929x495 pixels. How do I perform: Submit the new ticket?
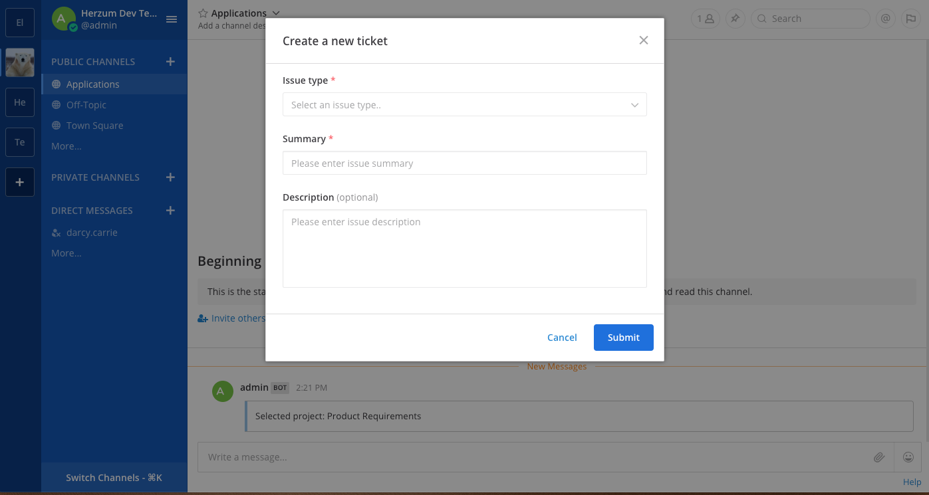pyautogui.click(x=623, y=338)
